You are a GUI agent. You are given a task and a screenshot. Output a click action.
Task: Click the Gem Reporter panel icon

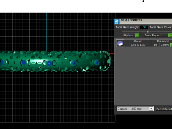point(117,21)
